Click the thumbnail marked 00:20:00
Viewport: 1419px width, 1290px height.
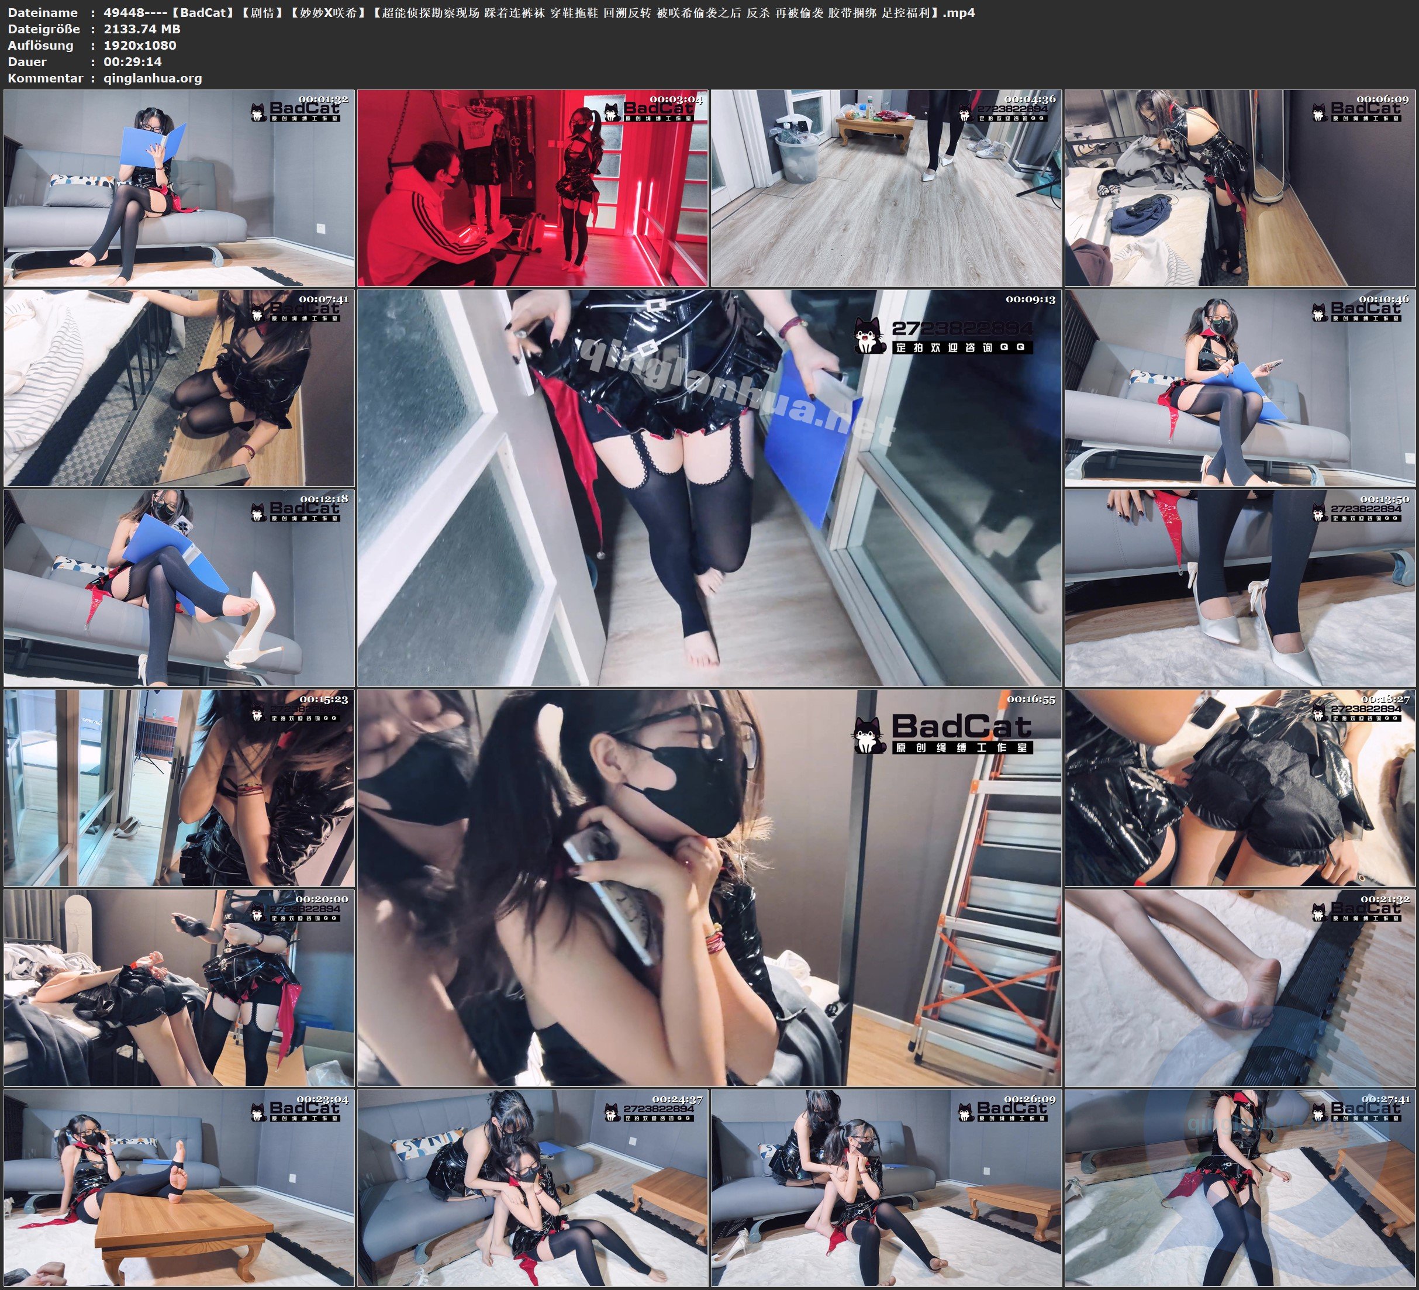click(x=179, y=987)
